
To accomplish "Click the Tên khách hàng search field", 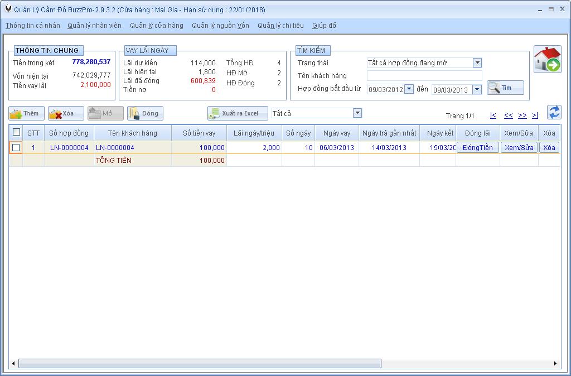I will 424,75.
